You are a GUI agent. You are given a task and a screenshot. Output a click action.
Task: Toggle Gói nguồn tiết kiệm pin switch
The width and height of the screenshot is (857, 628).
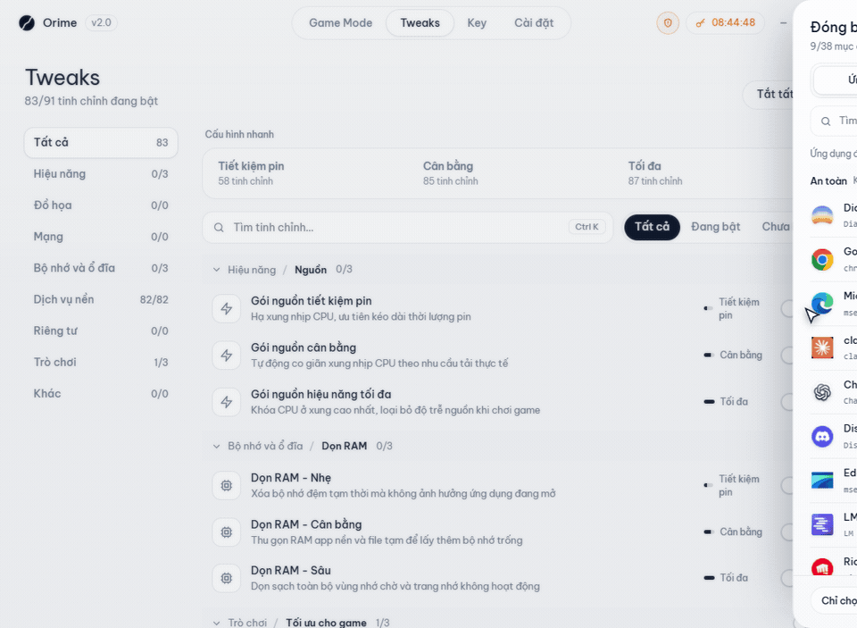click(786, 308)
